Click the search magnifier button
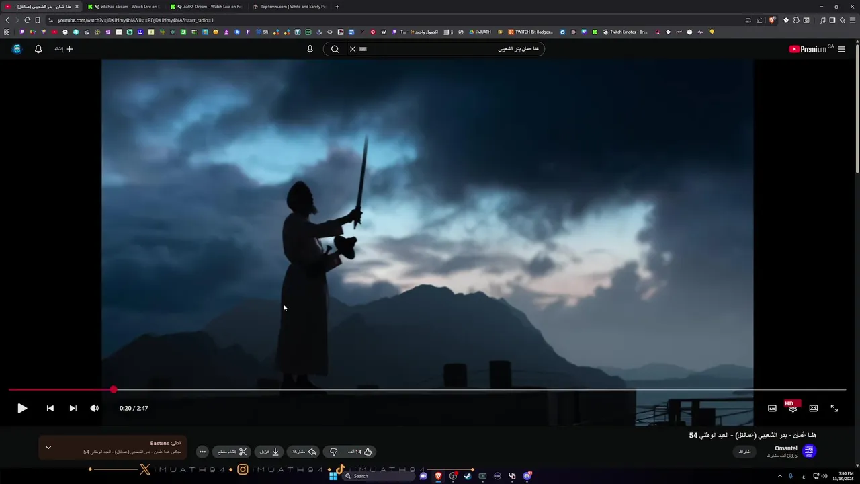Screen dimensions: 860x484 coord(335,49)
